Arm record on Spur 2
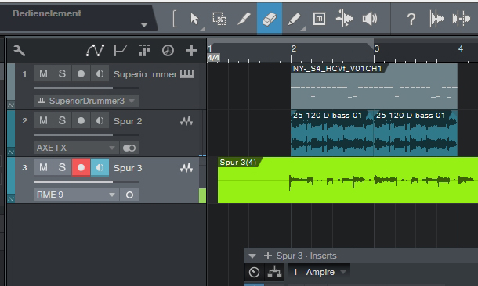This screenshot has width=478, height=286. point(81,120)
